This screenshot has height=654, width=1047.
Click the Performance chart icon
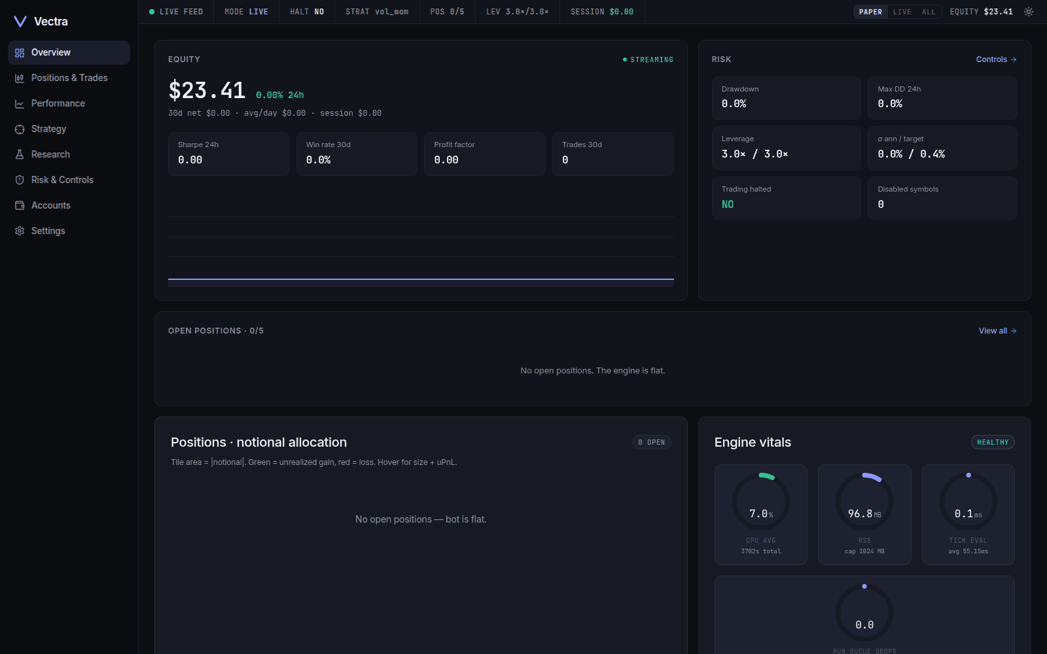[x=20, y=104]
